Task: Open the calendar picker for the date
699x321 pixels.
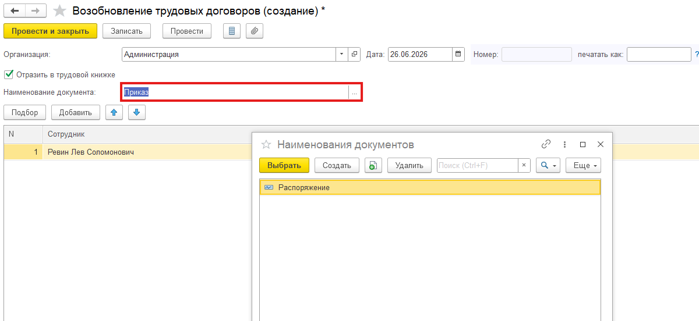Action: click(458, 54)
